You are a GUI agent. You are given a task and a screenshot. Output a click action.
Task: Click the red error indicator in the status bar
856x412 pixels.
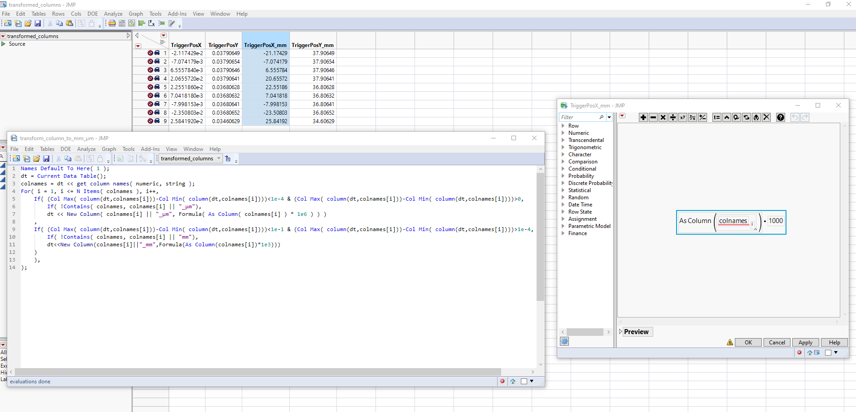point(502,381)
